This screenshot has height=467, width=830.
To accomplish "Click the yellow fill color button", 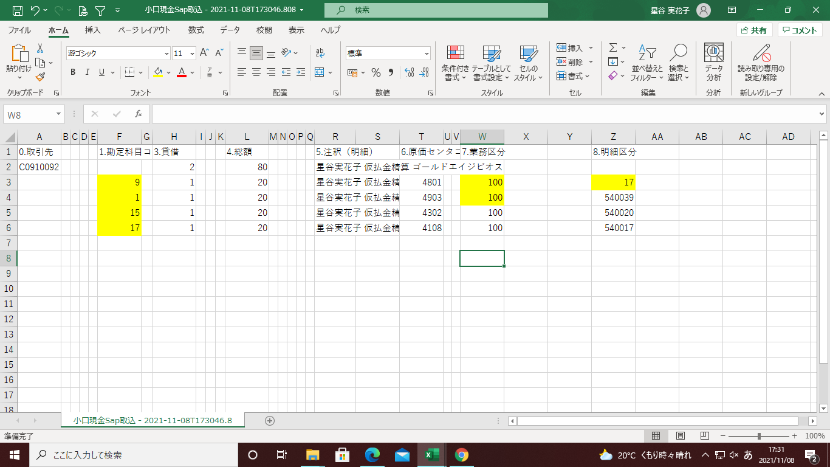I will [x=158, y=72].
